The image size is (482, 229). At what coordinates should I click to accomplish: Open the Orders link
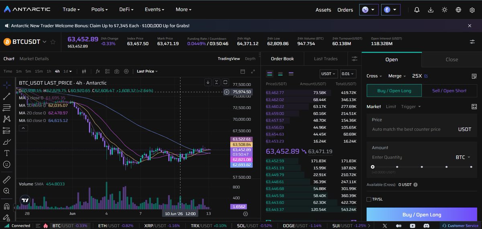pyautogui.click(x=345, y=10)
